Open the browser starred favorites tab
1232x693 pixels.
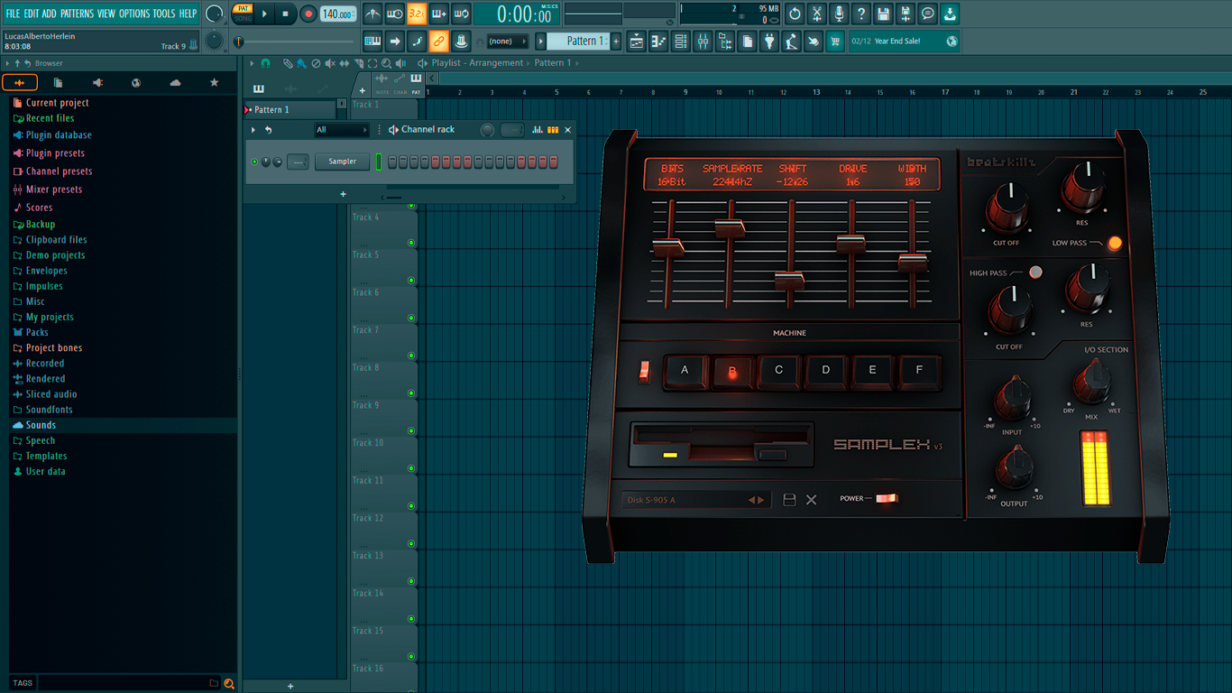pos(214,83)
